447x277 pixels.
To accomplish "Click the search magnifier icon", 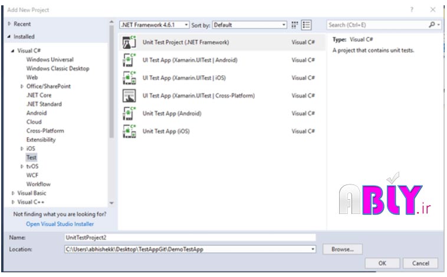I will point(432,25).
